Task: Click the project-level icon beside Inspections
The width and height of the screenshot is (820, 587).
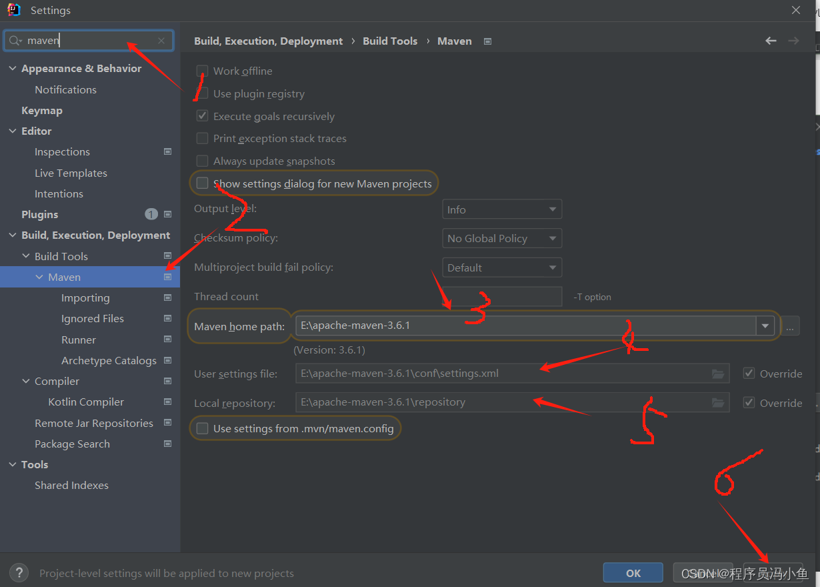Action: pos(167,152)
